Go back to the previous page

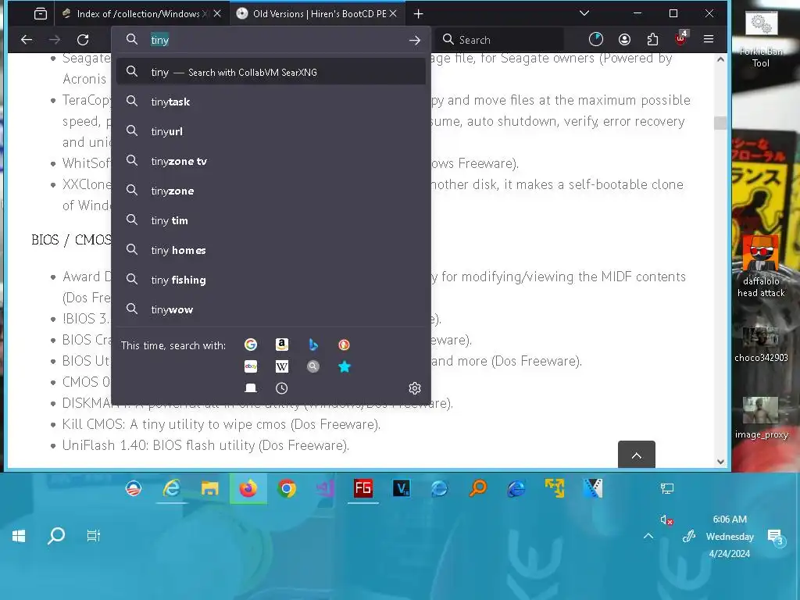coord(27,39)
